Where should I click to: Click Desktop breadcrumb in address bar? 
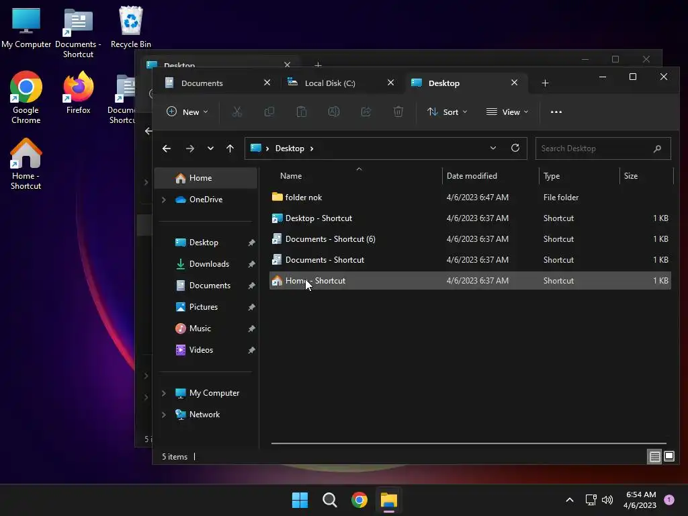coord(290,148)
